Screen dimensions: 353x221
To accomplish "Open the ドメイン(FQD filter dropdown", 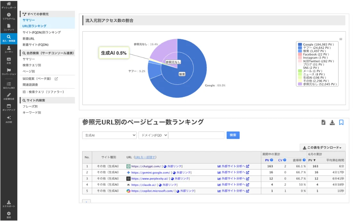I will point(153,135).
